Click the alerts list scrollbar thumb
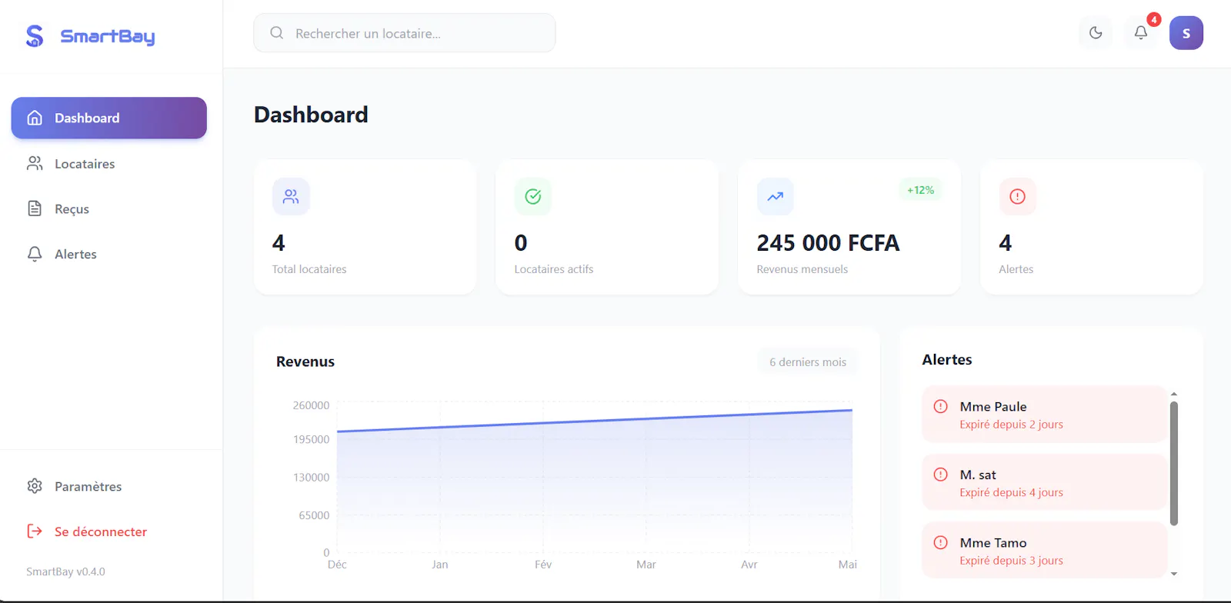Viewport: 1231px width, 603px height. tap(1174, 463)
